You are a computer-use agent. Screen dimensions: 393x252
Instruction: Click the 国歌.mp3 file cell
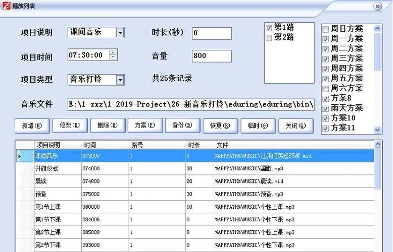[x=294, y=169]
